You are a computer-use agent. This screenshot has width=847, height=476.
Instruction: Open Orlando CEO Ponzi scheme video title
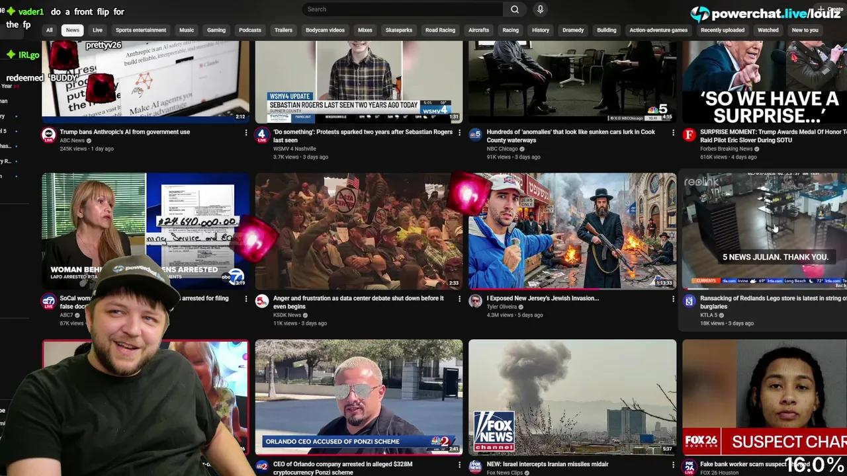343,468
